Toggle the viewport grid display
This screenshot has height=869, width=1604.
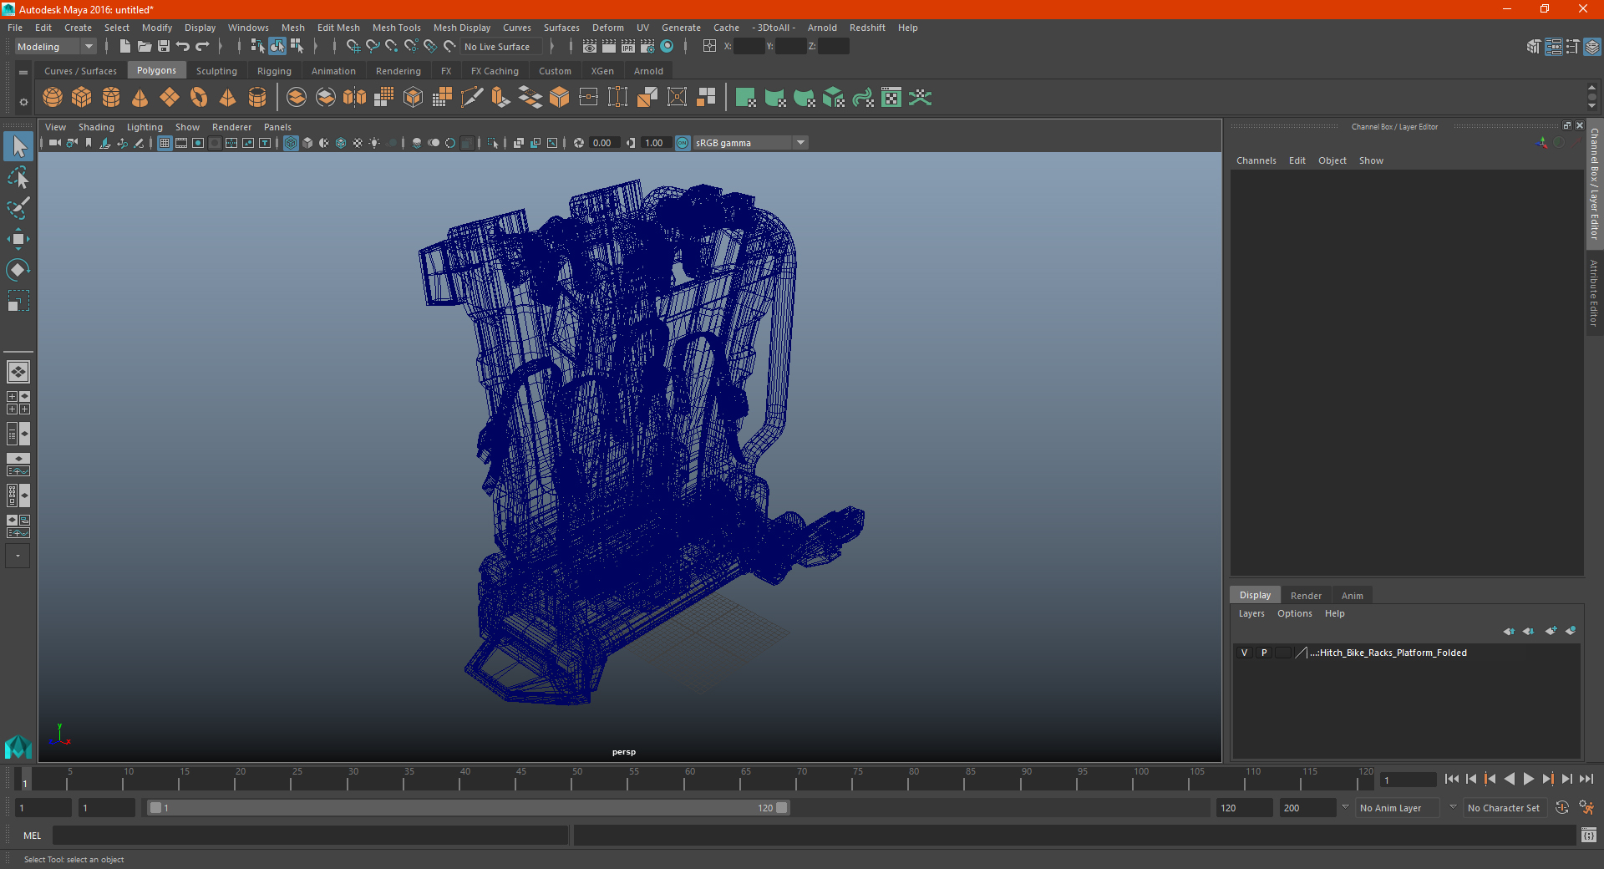click(165, 143)
